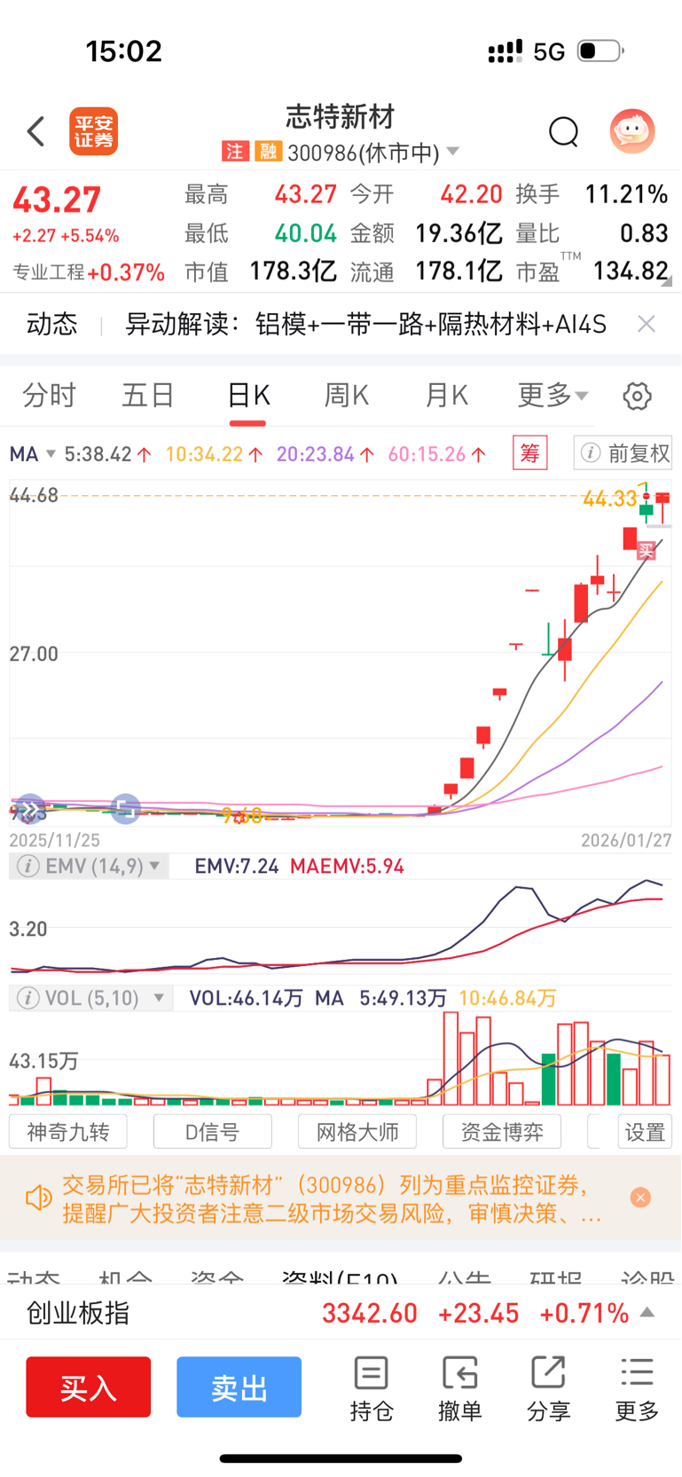The width and height of the screenshot is (682, 1477).
Task: Tap the current price 43.27
Action: [x=57, y=200]
